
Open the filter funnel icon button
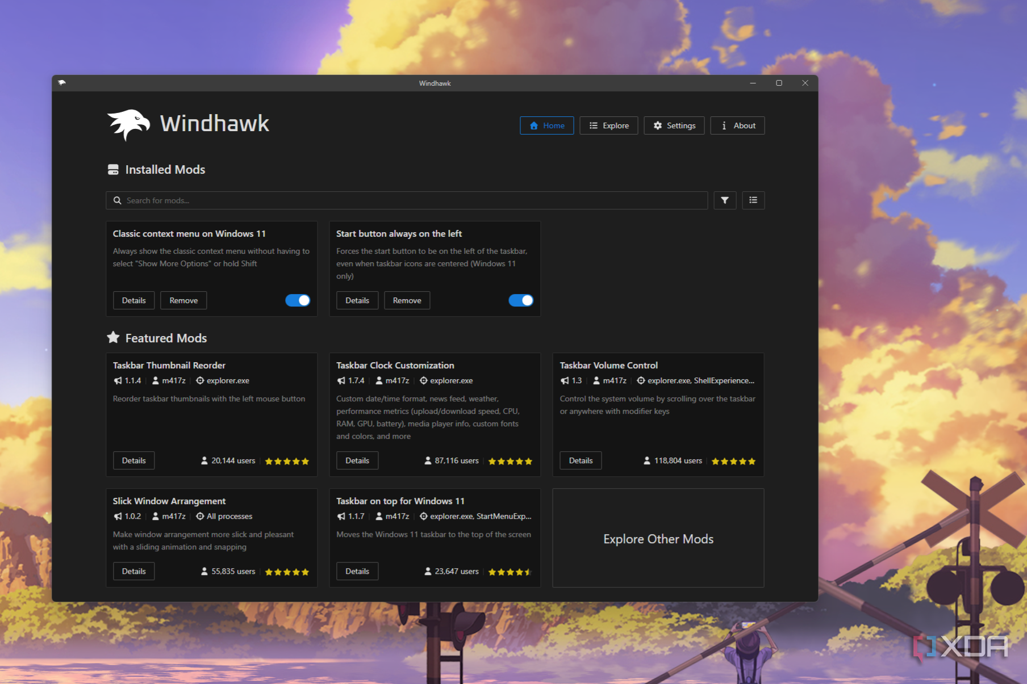(x=725, y=200)
